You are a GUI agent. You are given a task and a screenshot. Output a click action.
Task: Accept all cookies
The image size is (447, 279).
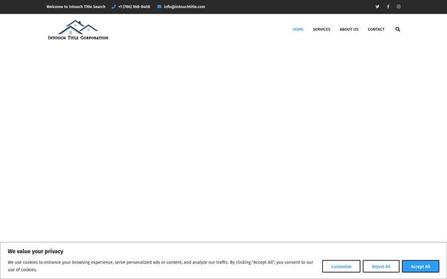(x=420, y=267)
